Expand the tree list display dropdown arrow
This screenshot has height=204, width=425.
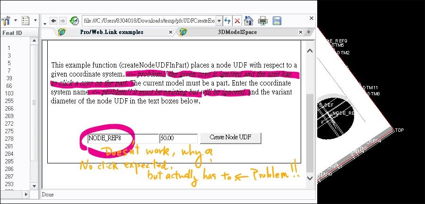tap(35, 21)
